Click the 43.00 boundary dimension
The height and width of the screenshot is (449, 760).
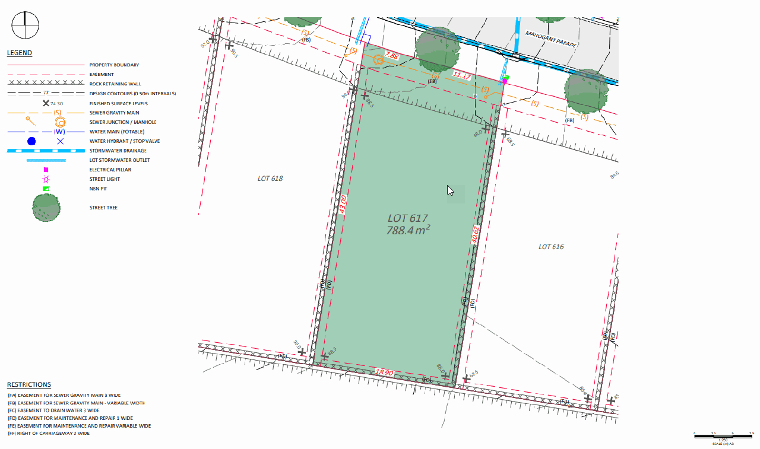pyautogui.click(x=343, y=205)
